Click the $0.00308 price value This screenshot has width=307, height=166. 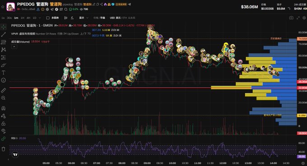pos(267,9)
